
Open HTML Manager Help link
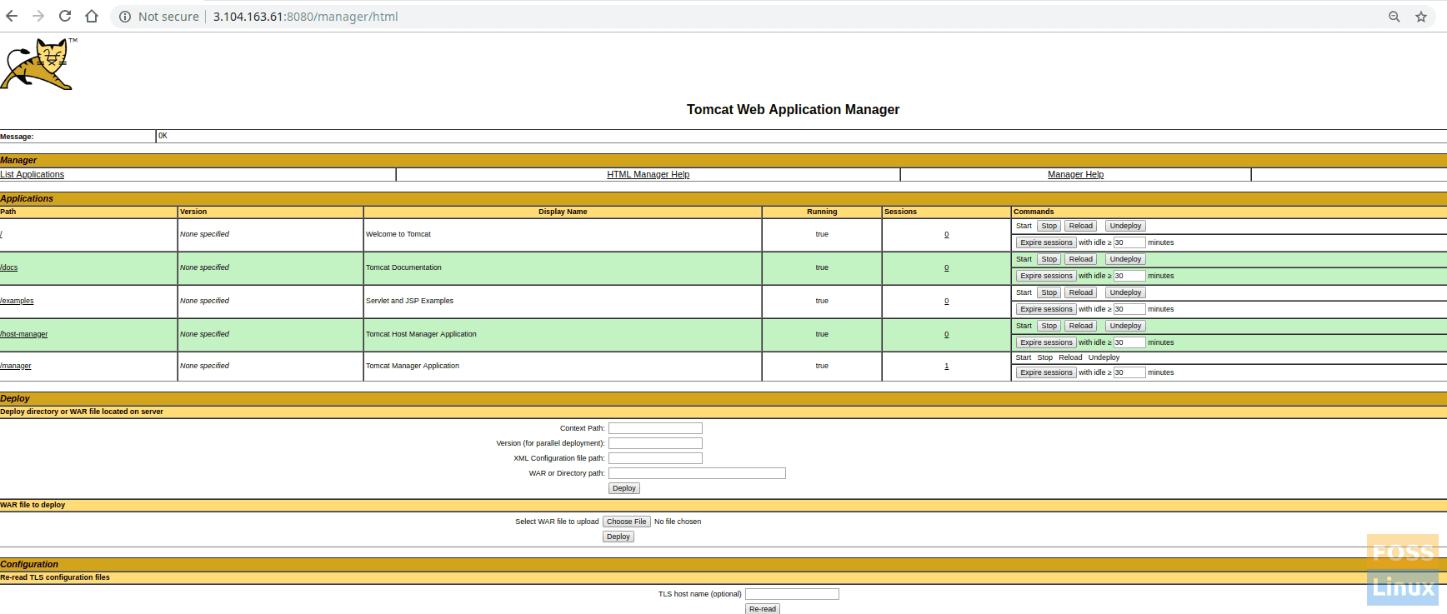[648, 174]
